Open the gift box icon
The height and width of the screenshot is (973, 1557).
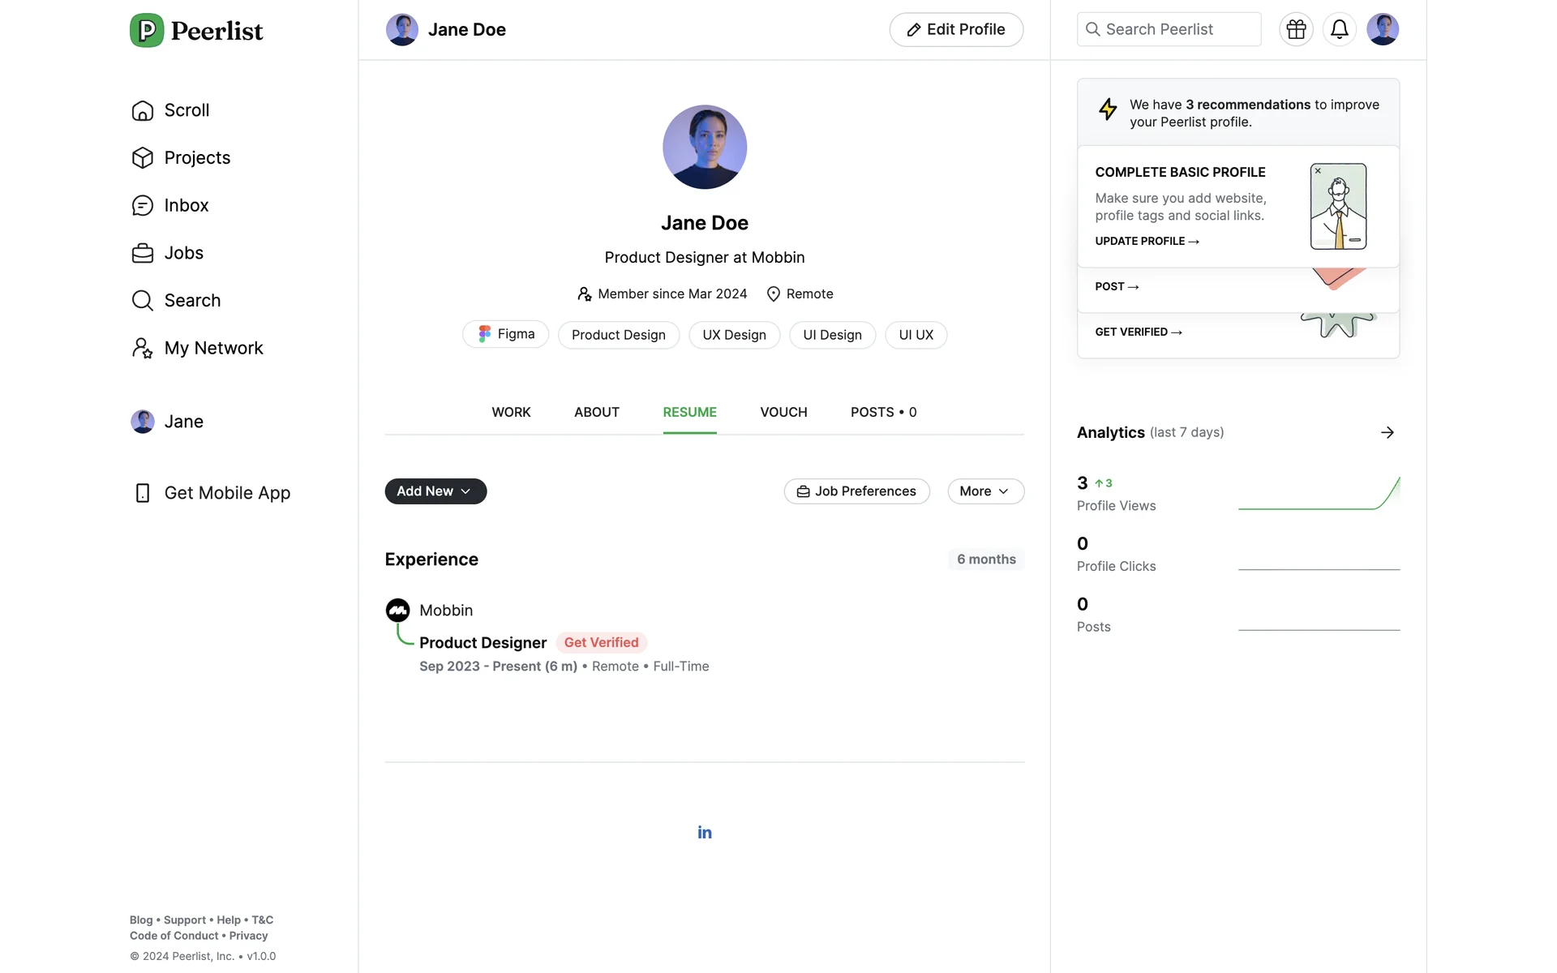coord(1296,30)
